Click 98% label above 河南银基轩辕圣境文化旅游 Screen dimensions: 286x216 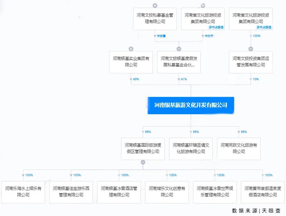[196, 132]
